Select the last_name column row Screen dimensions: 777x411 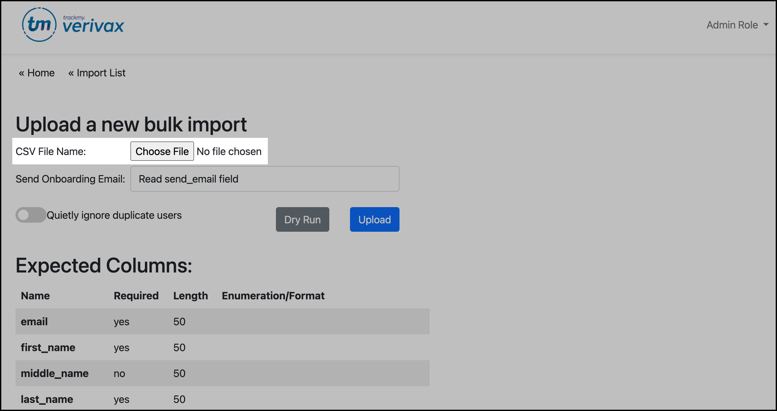coord(222,399)
